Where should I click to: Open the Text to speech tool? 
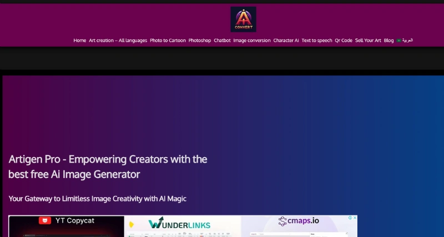point(316,41)
